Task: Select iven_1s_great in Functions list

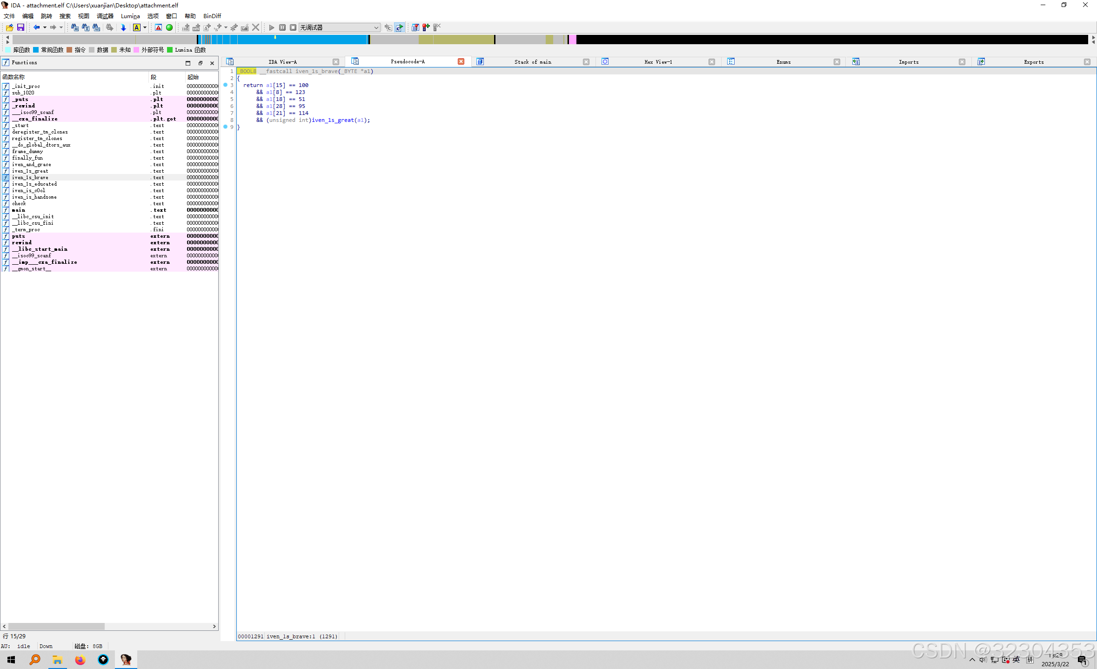Action: [x=30, y=171]
